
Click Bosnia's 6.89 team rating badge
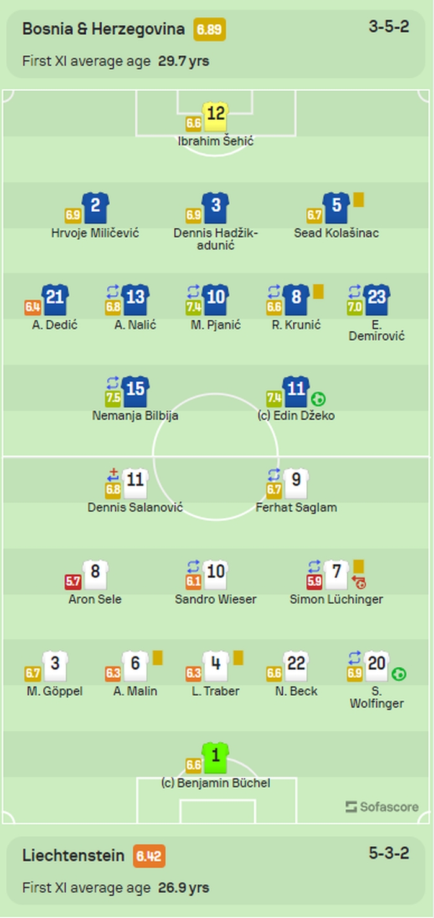(209, 29)
